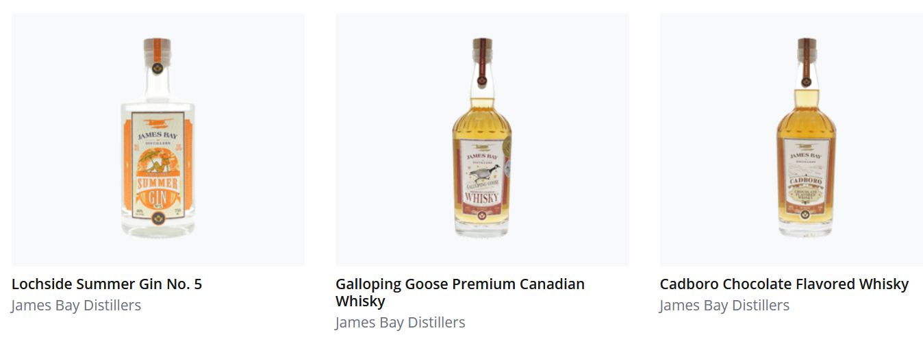Open the Lochside Summer Gin bottle image
Image resolution: width=923 pixels, height=346 pixels.
click(x=157, y=139)
